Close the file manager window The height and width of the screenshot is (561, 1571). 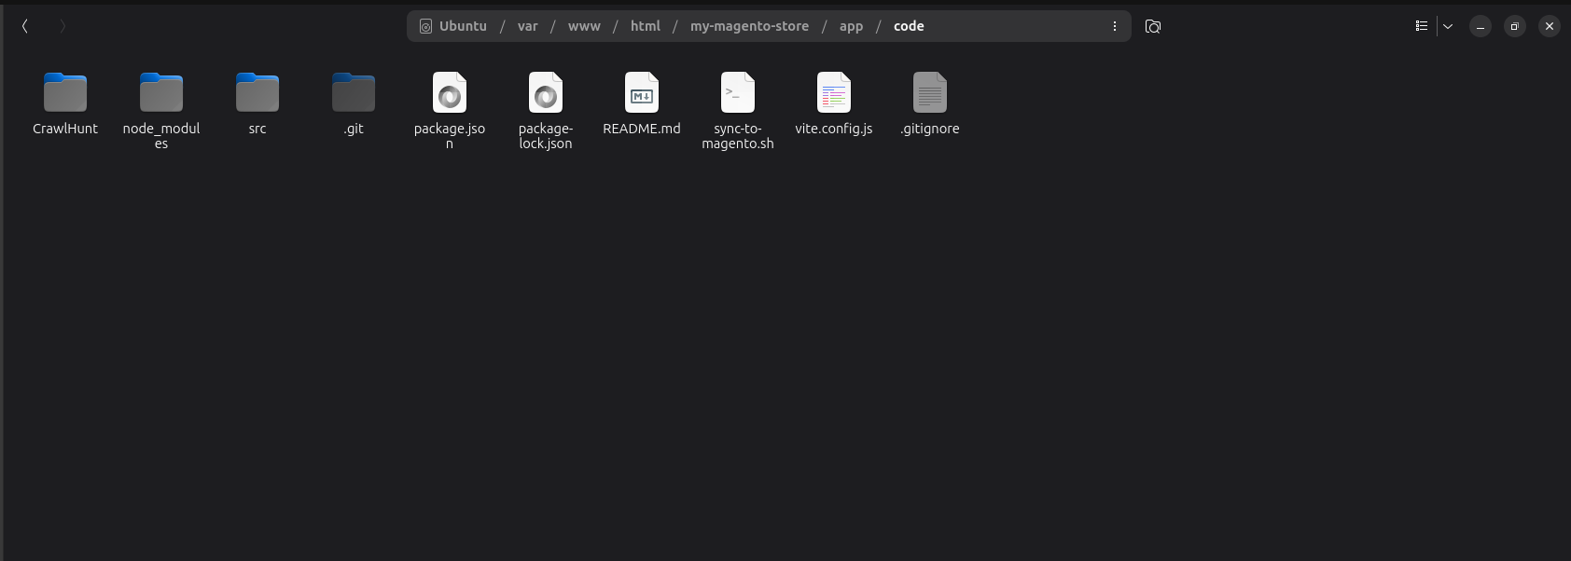1550,26
